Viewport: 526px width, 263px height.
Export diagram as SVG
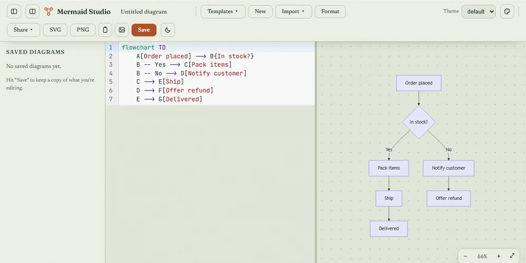coord(55,30)
